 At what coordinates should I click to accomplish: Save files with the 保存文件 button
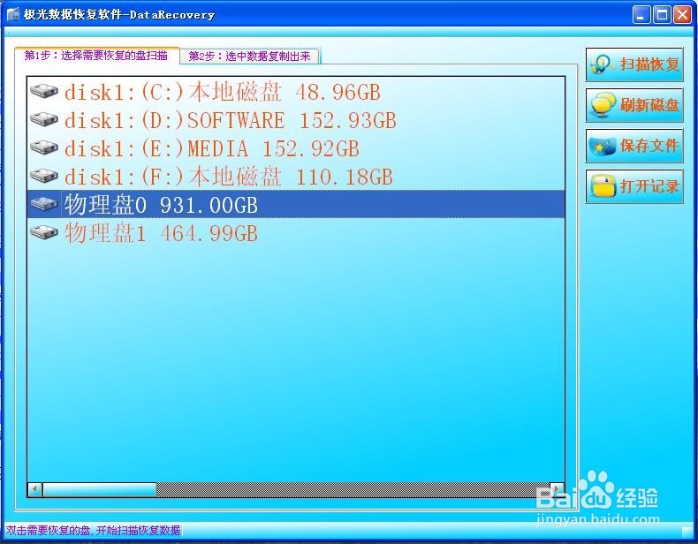(x=634, y=146)
